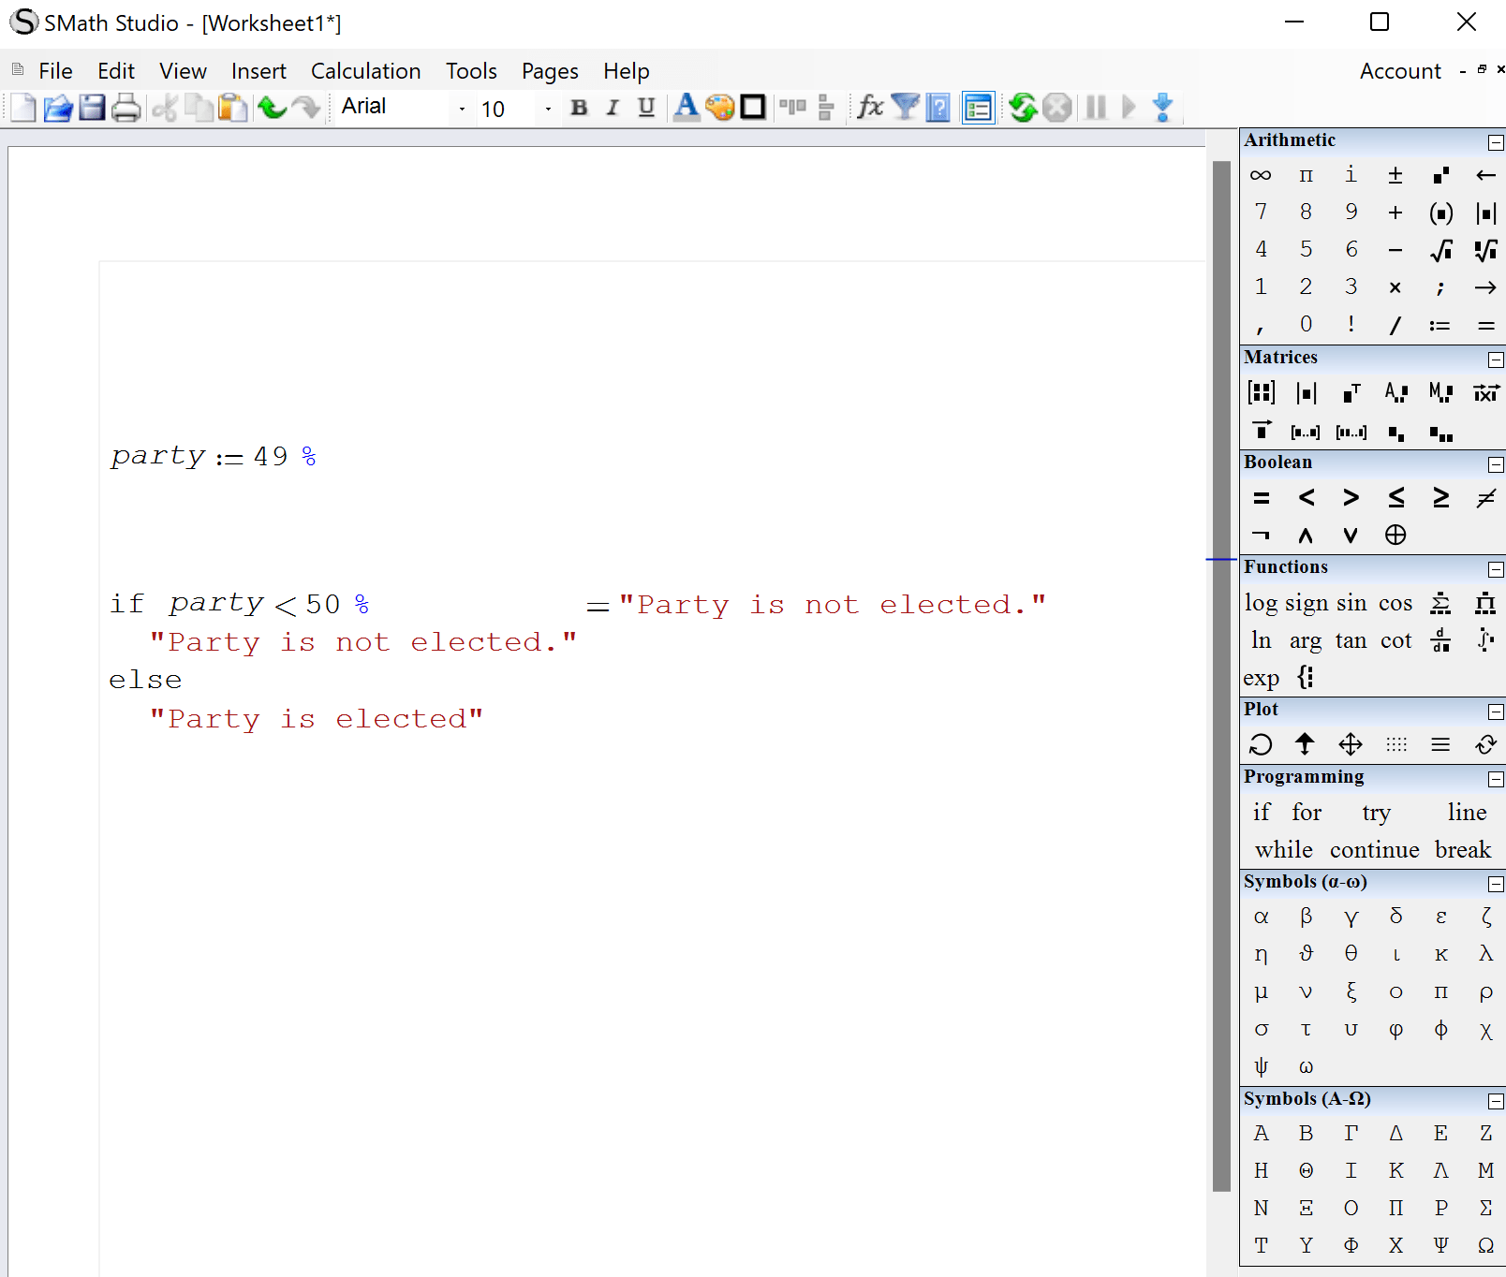Viewport: 1506px width, 1277px height.
Task: Toggle underline text formatting
Action: 645,108
